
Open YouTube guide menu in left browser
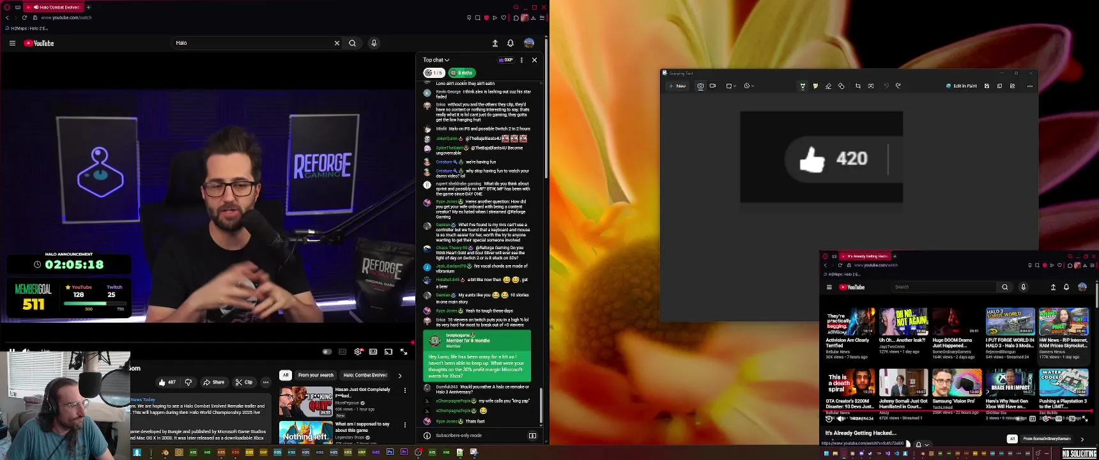12,43
